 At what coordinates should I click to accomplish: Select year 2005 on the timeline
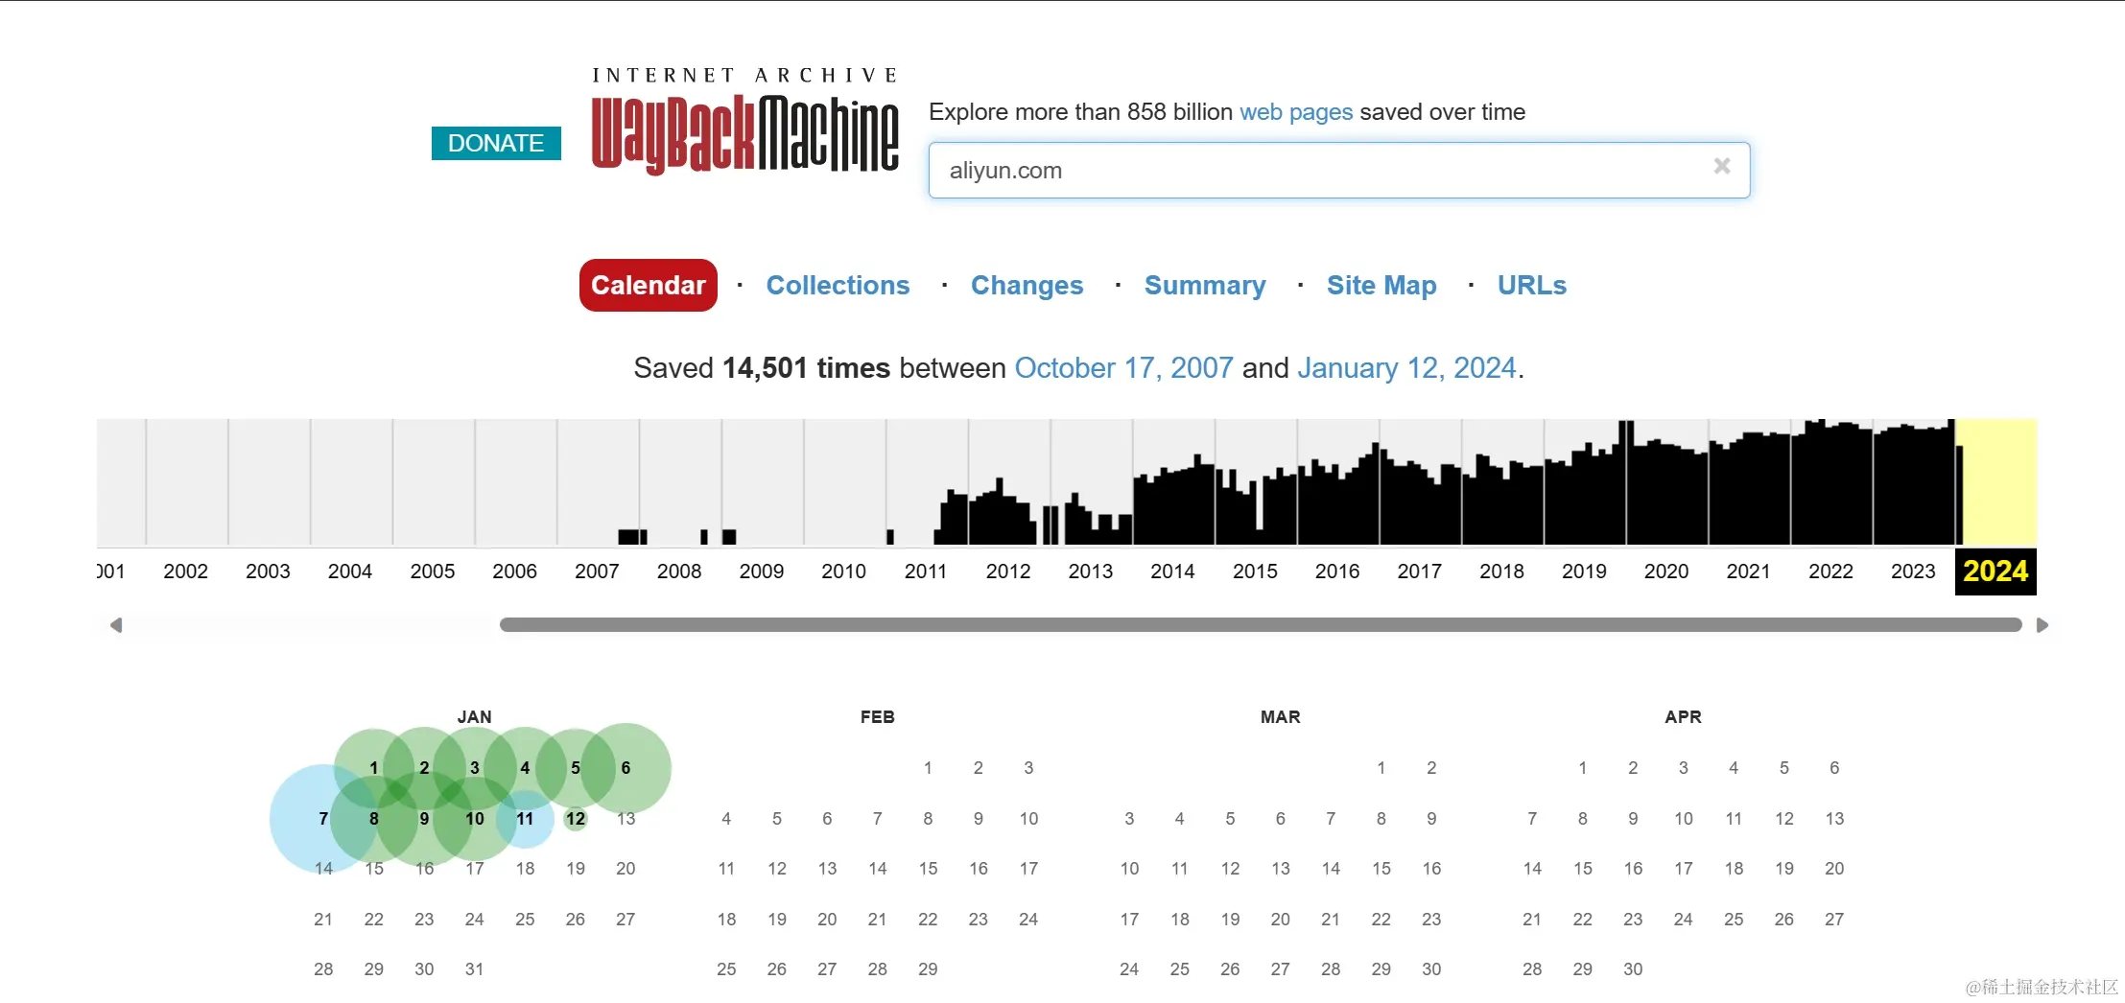point(433,571)
